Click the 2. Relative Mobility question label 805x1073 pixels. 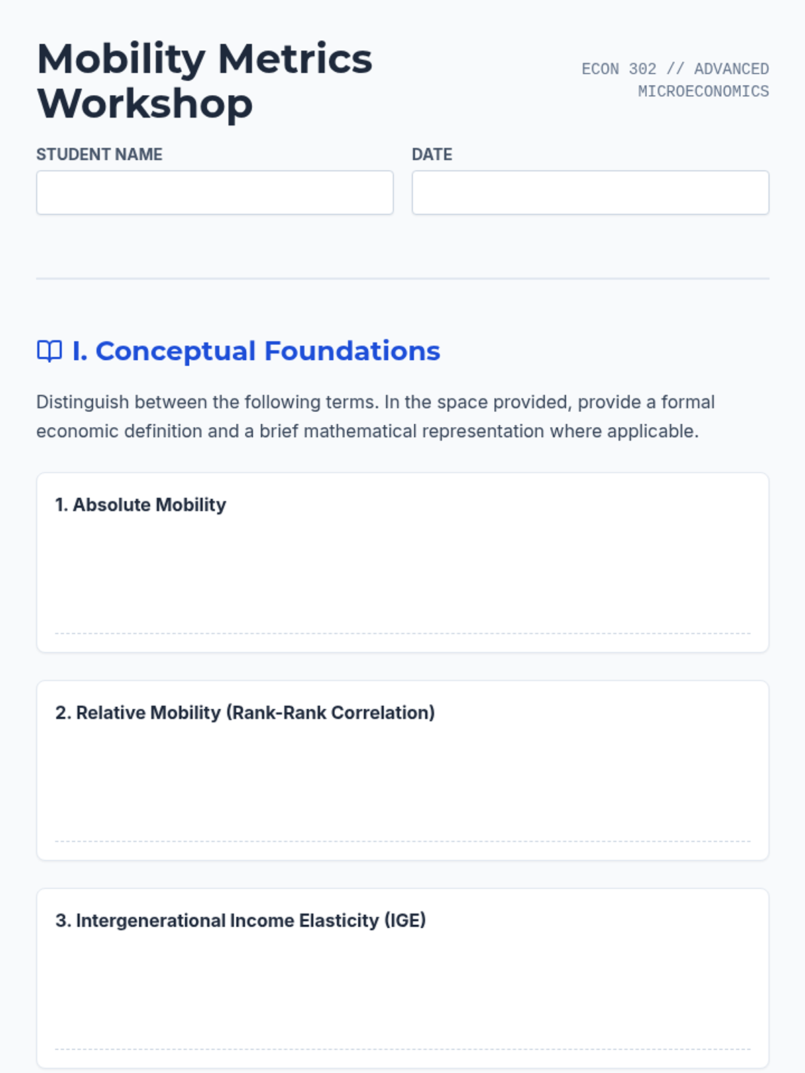pyautogui.click(x=245, y=712)
